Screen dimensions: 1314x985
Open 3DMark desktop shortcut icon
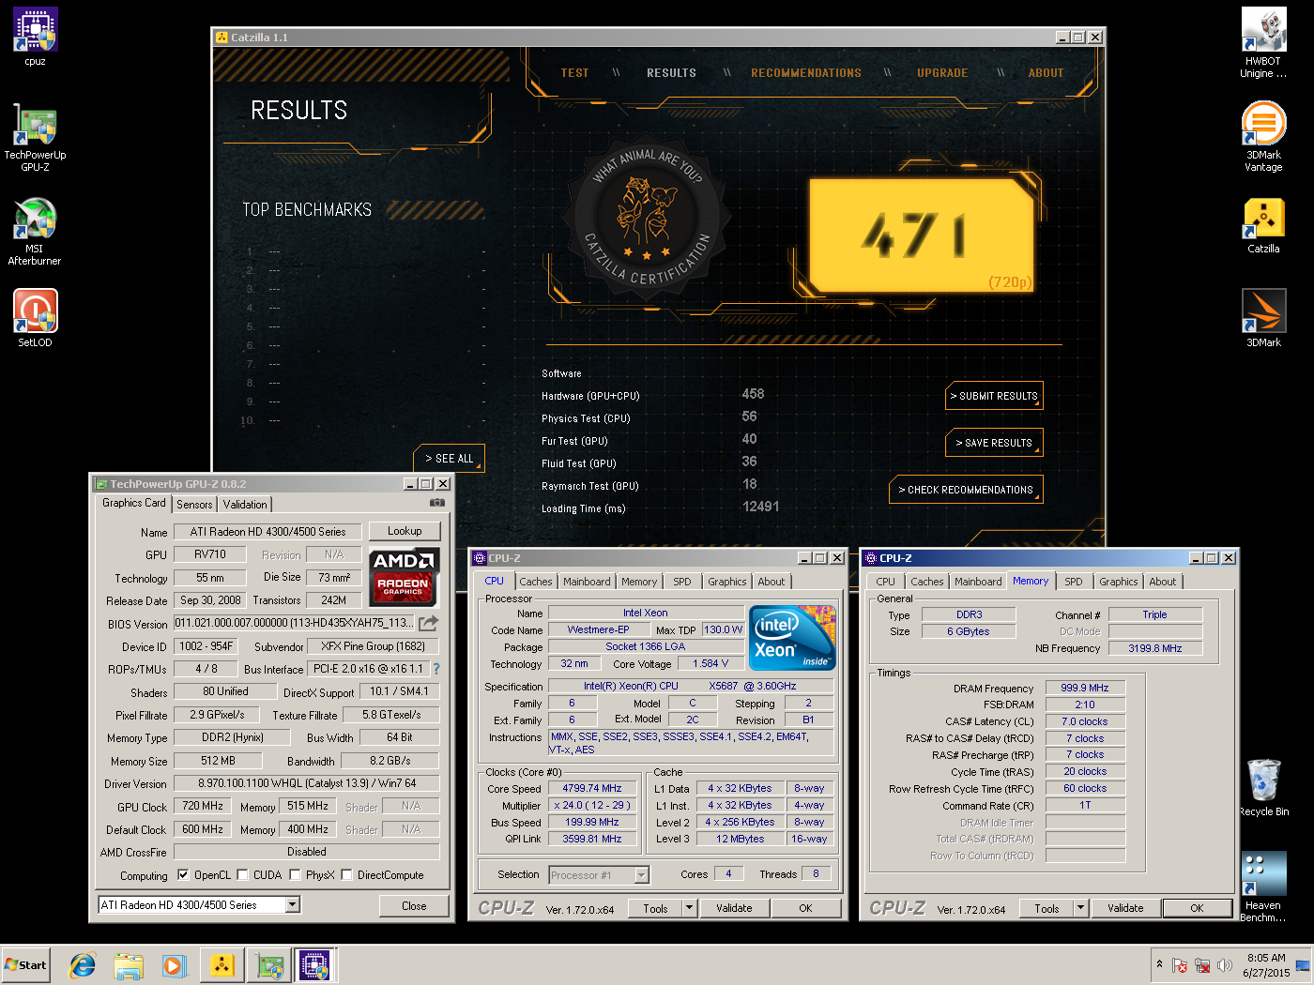coord(1263,317)
